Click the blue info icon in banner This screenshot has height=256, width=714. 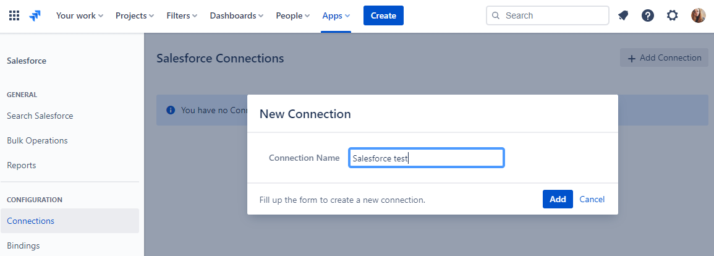[171, 110]
